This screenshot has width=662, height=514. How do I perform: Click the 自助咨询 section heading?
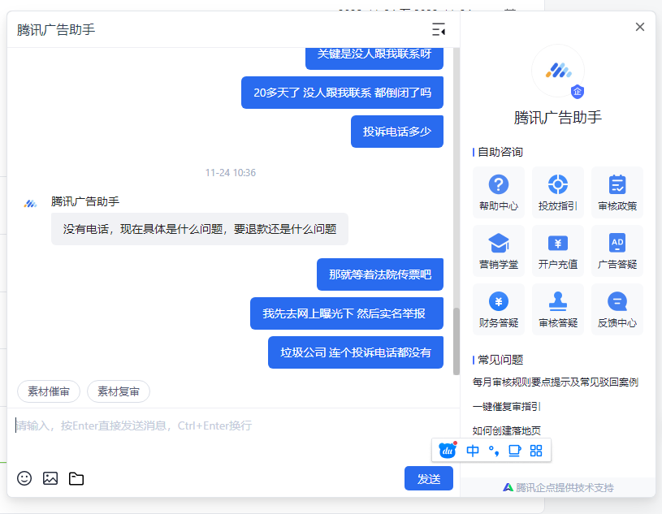pos(500,152)
